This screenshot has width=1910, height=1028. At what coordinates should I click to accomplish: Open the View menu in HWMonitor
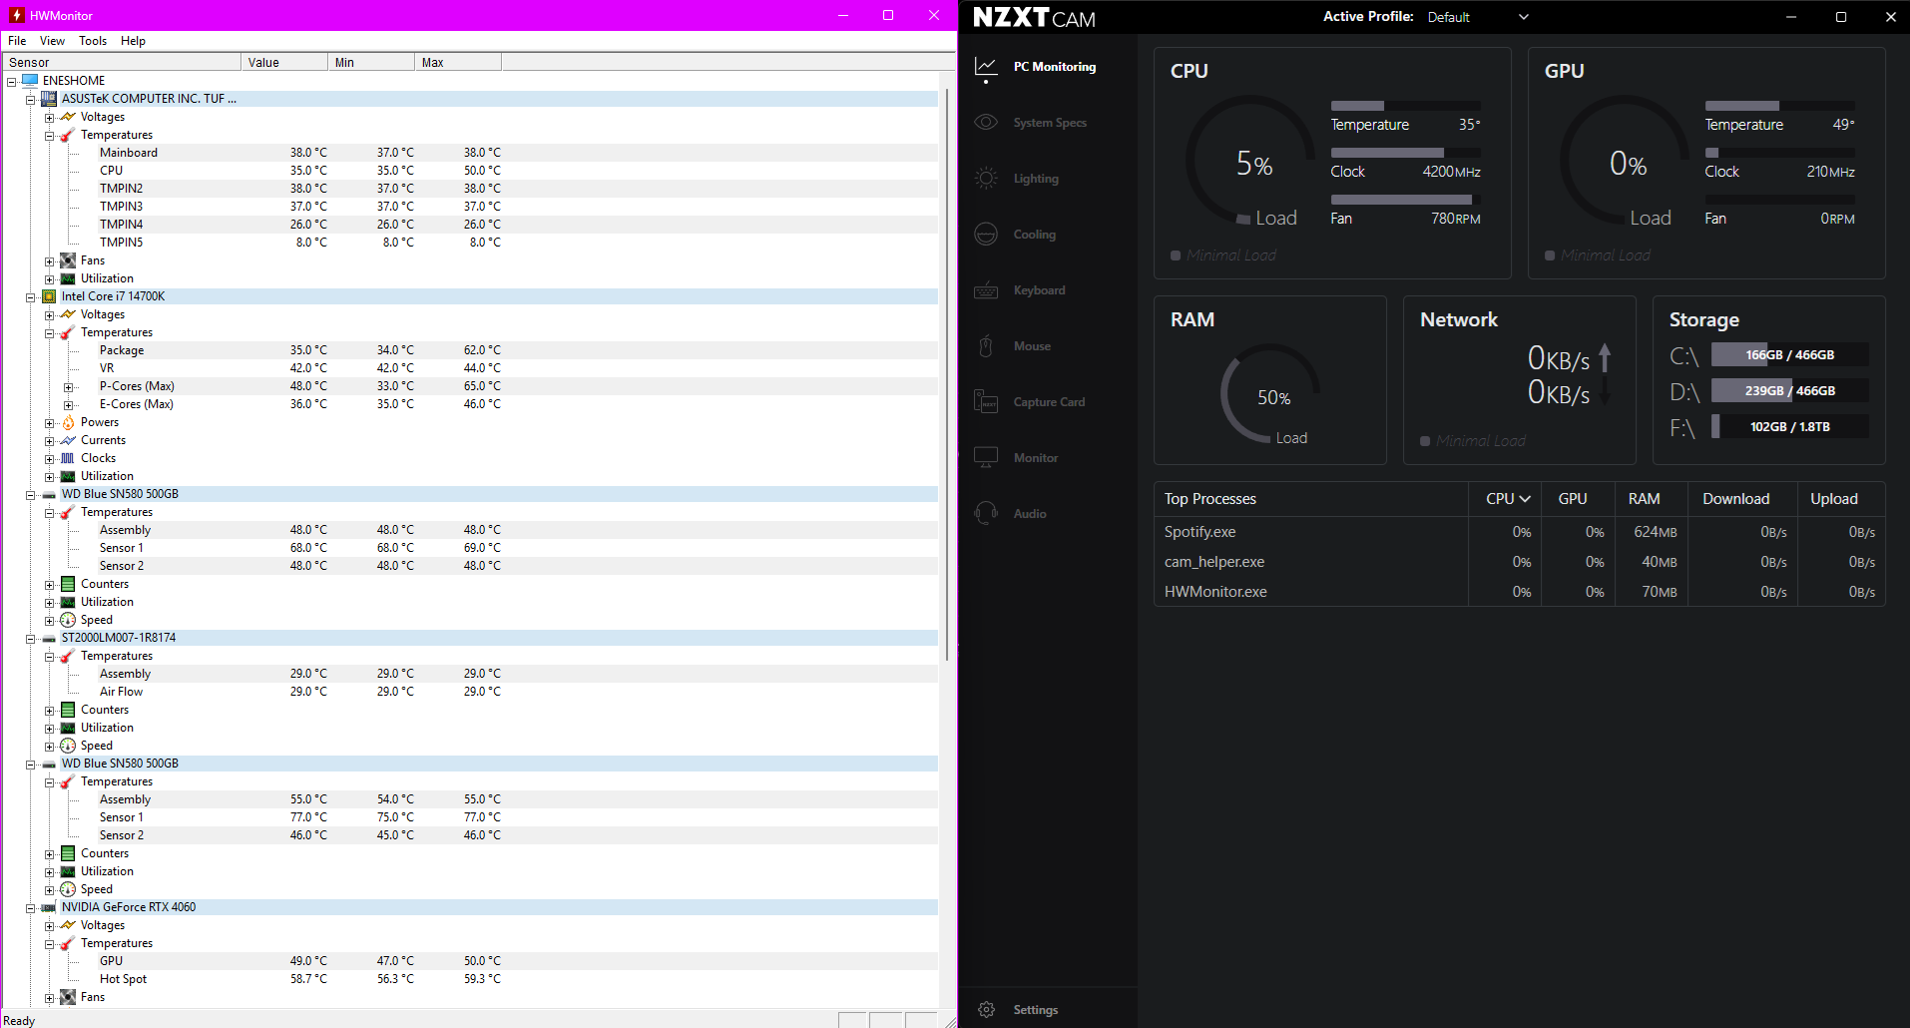coord(52,41)
